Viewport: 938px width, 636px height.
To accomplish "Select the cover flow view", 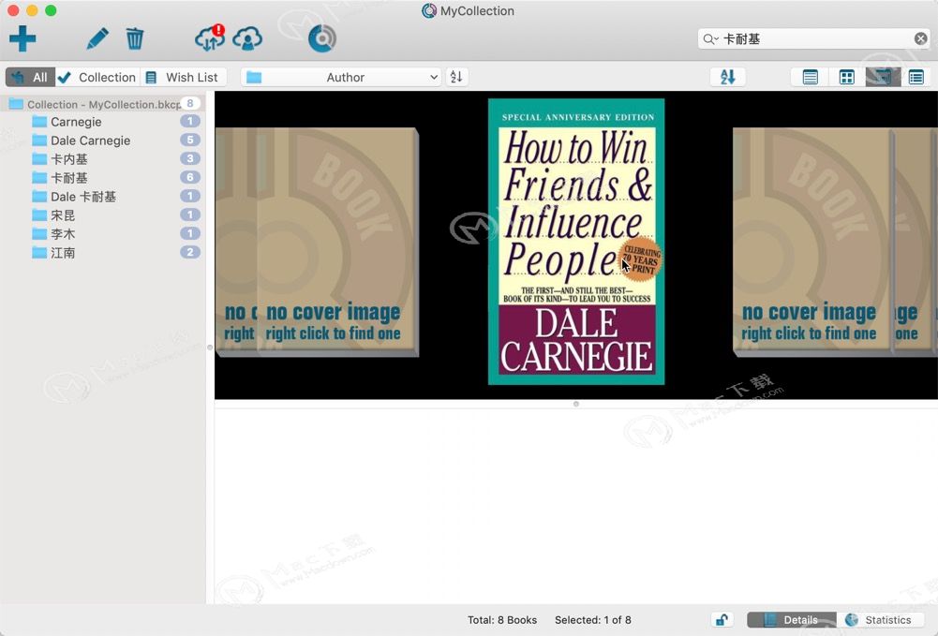I will tap(883, 77).
